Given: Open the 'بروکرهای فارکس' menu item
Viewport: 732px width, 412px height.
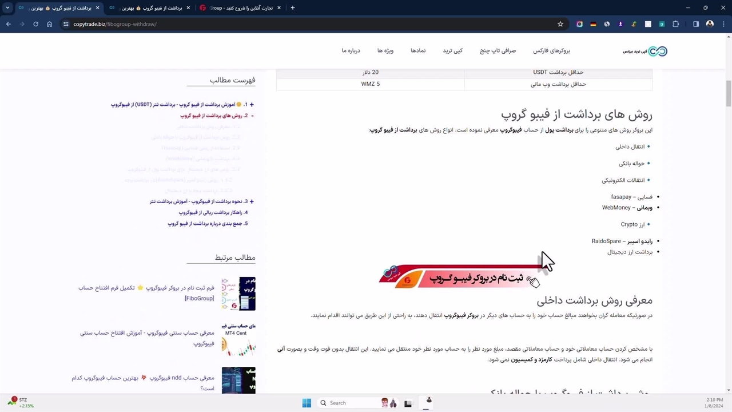Looking at the screenshot, I should pos(551,51).
